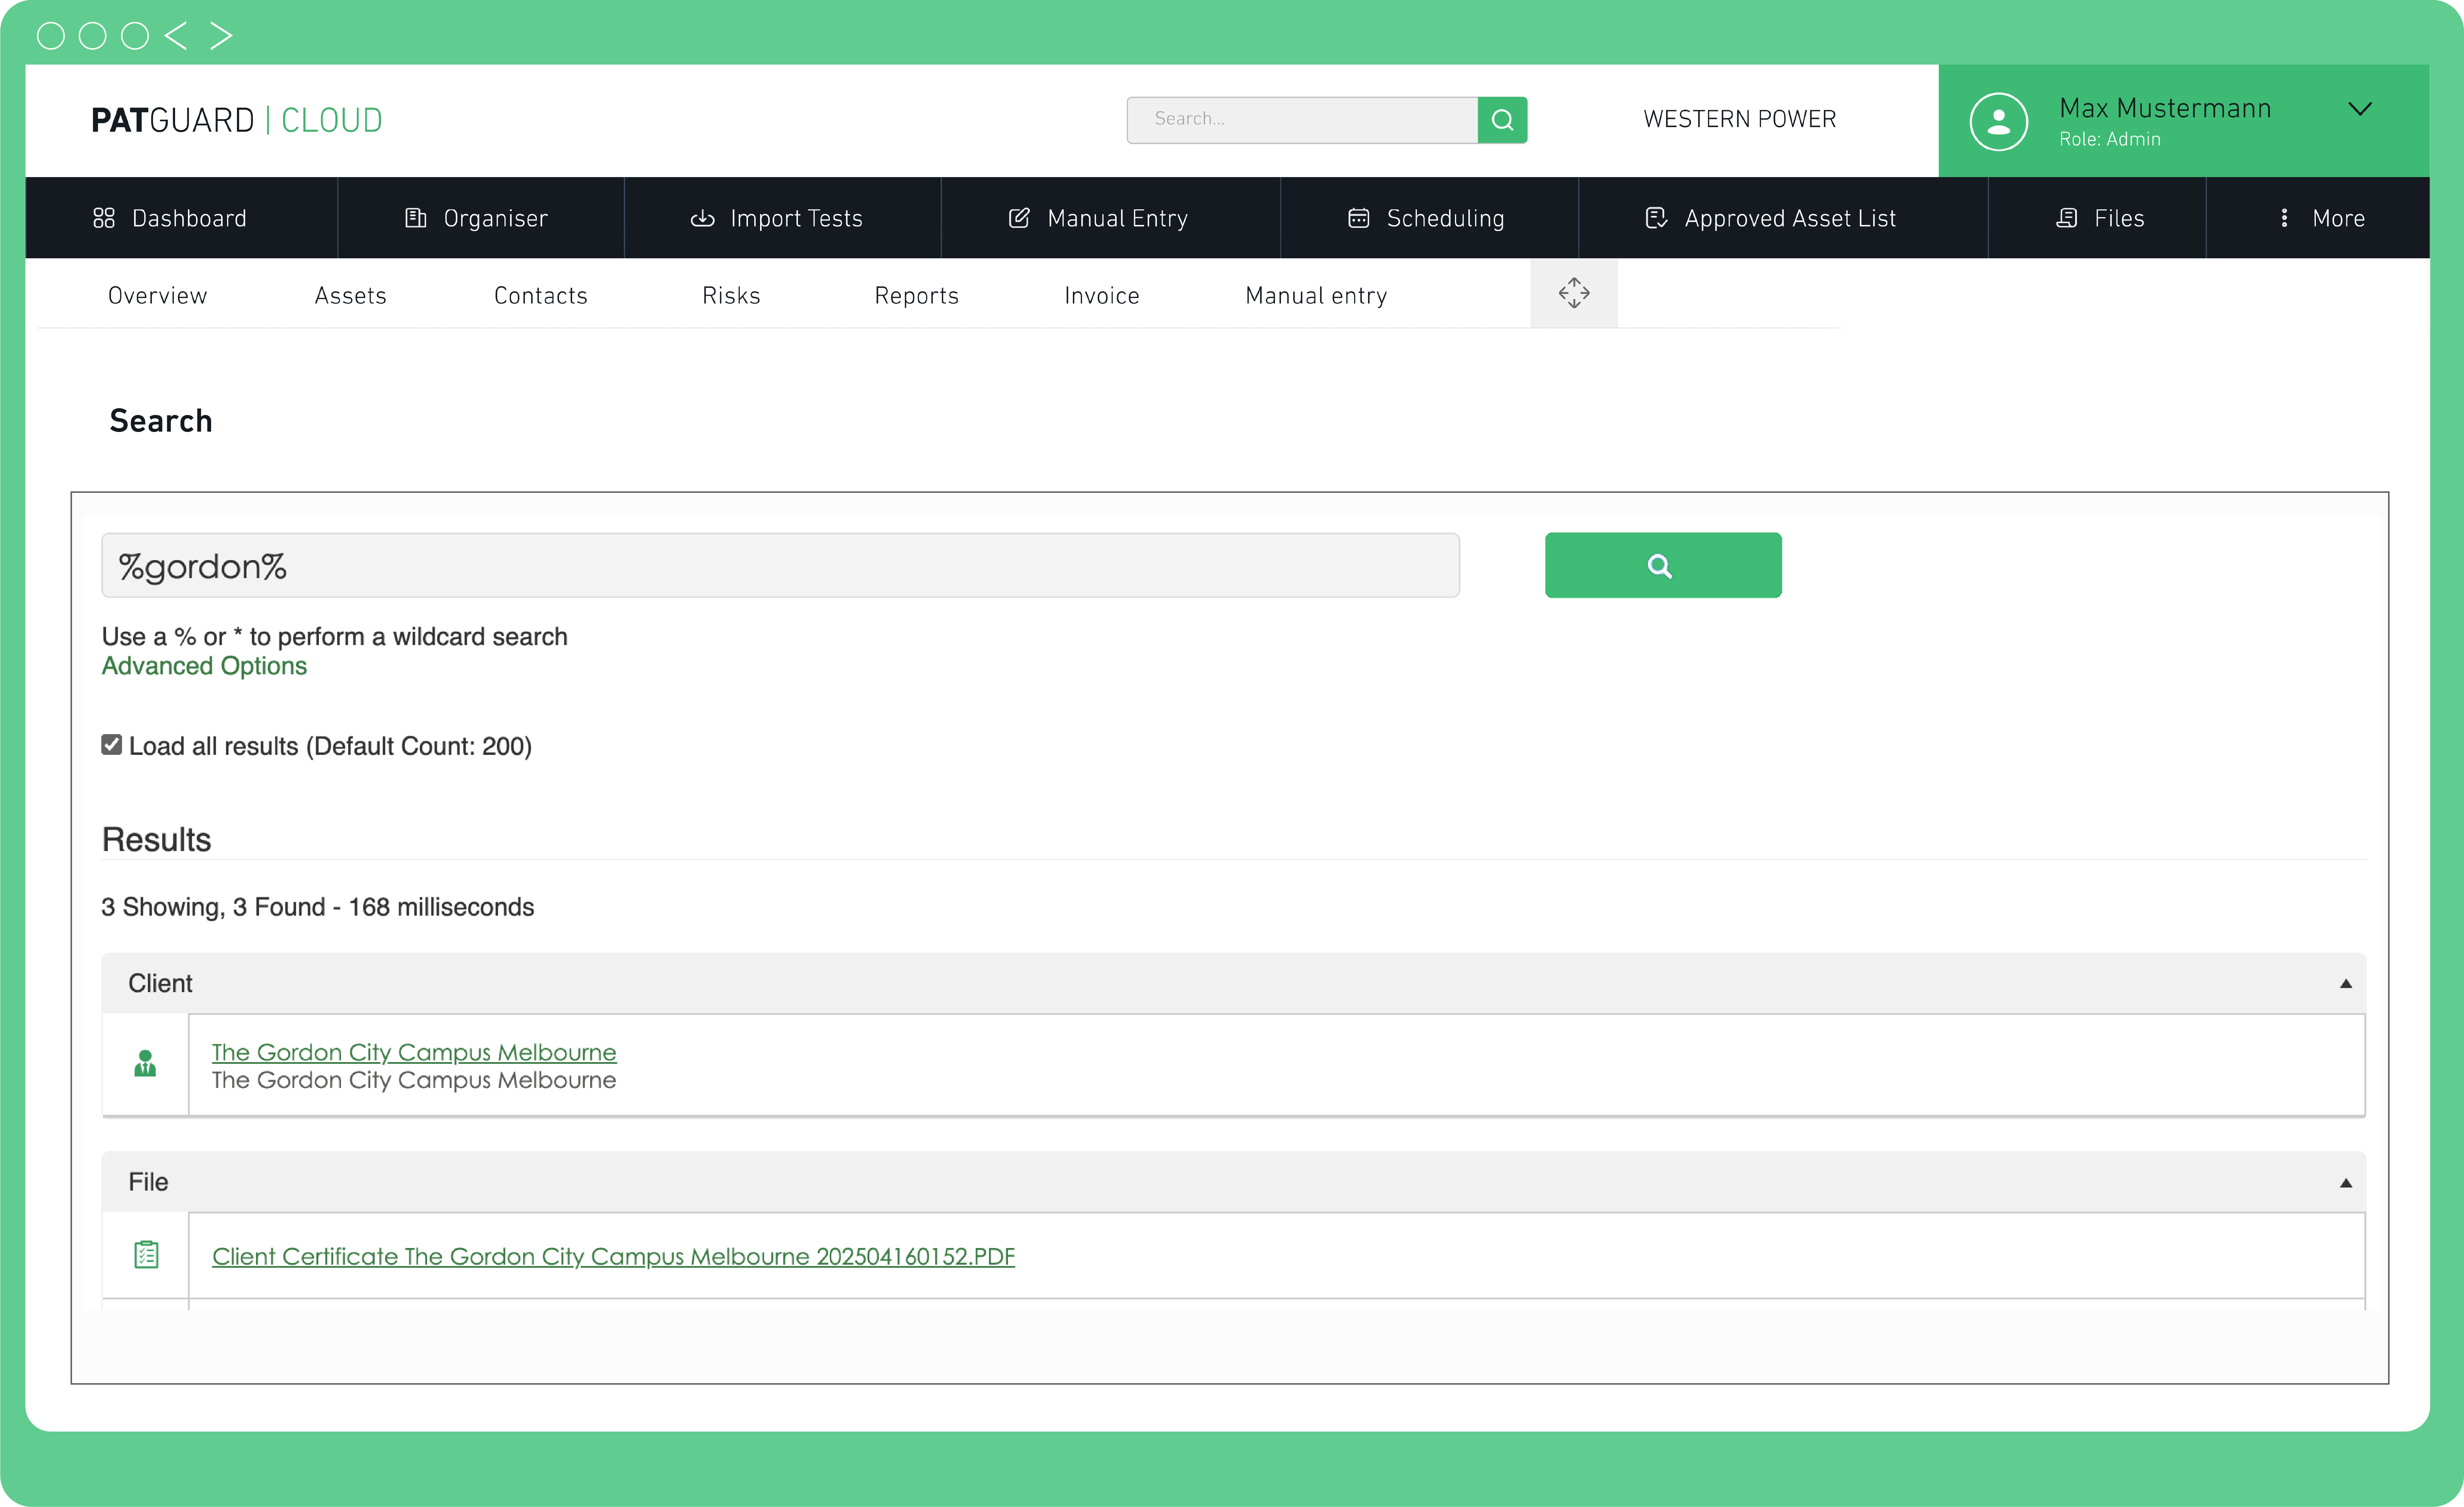Click the Approved Asset List checklist icon
Image resolution: width=2464 pixels, height=1507 pixels.
pos(1656,218)
